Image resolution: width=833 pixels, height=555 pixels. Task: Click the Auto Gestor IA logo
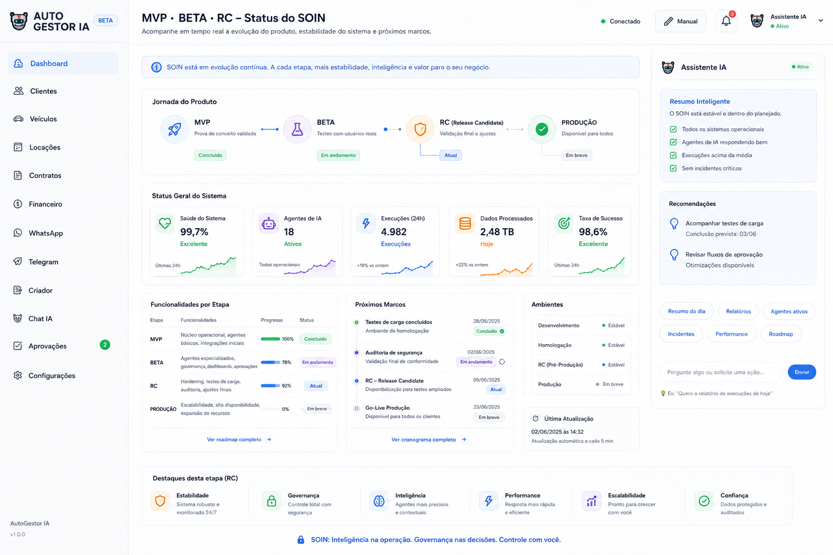click(x=49, y=22)
